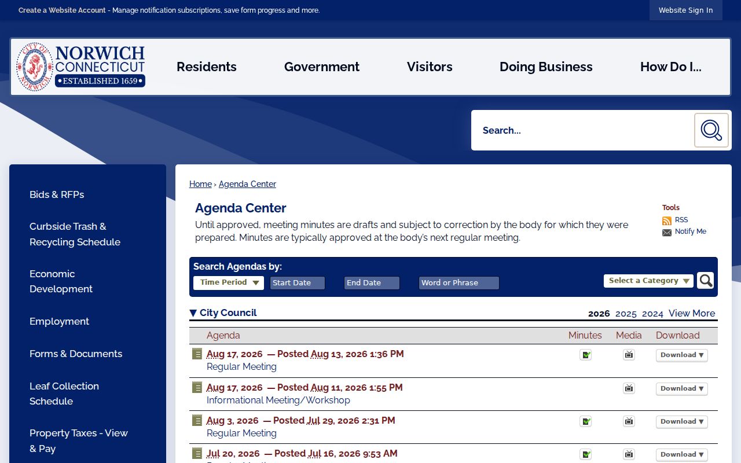Open media for Informational Meeting/Workshop

[629, 388]
